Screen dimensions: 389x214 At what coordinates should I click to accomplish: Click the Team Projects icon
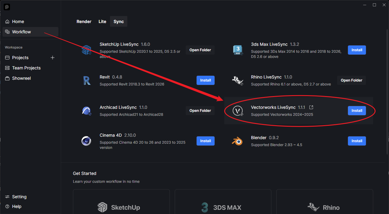click(7, 68)
